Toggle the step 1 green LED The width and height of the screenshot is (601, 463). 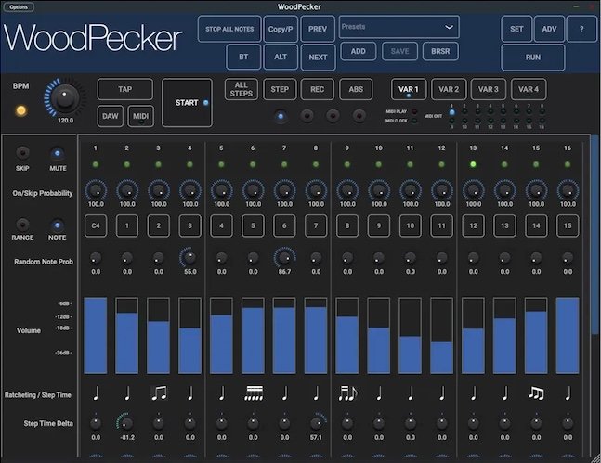[x=96, y=164]
